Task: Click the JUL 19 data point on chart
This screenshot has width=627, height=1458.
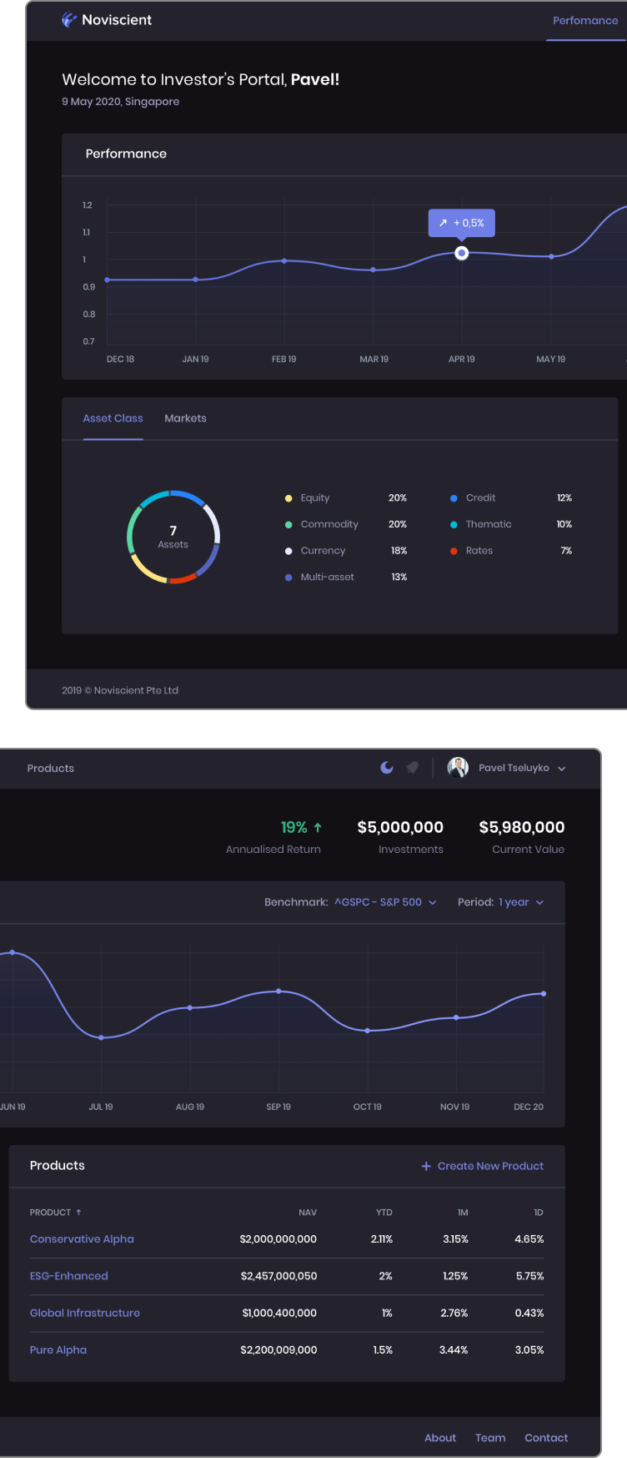Action: click(101, 1037)
